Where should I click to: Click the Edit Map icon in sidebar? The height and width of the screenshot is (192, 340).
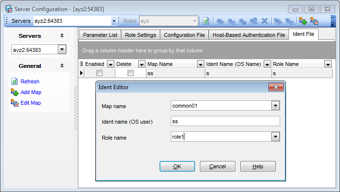click(x=14, y=103)
